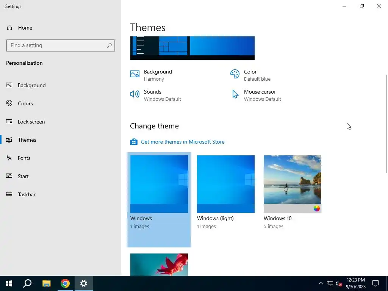Click the current theme preview image
Screen dimensions: 388x291
pyautogui.click(x=192, y=48)
